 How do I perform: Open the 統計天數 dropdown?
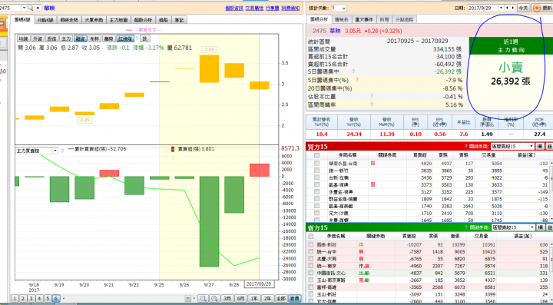coord(343,8)
